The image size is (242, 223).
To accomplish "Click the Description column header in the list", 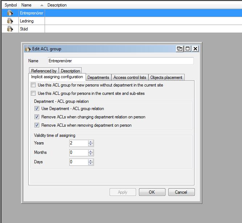I will tap(143, 5).
